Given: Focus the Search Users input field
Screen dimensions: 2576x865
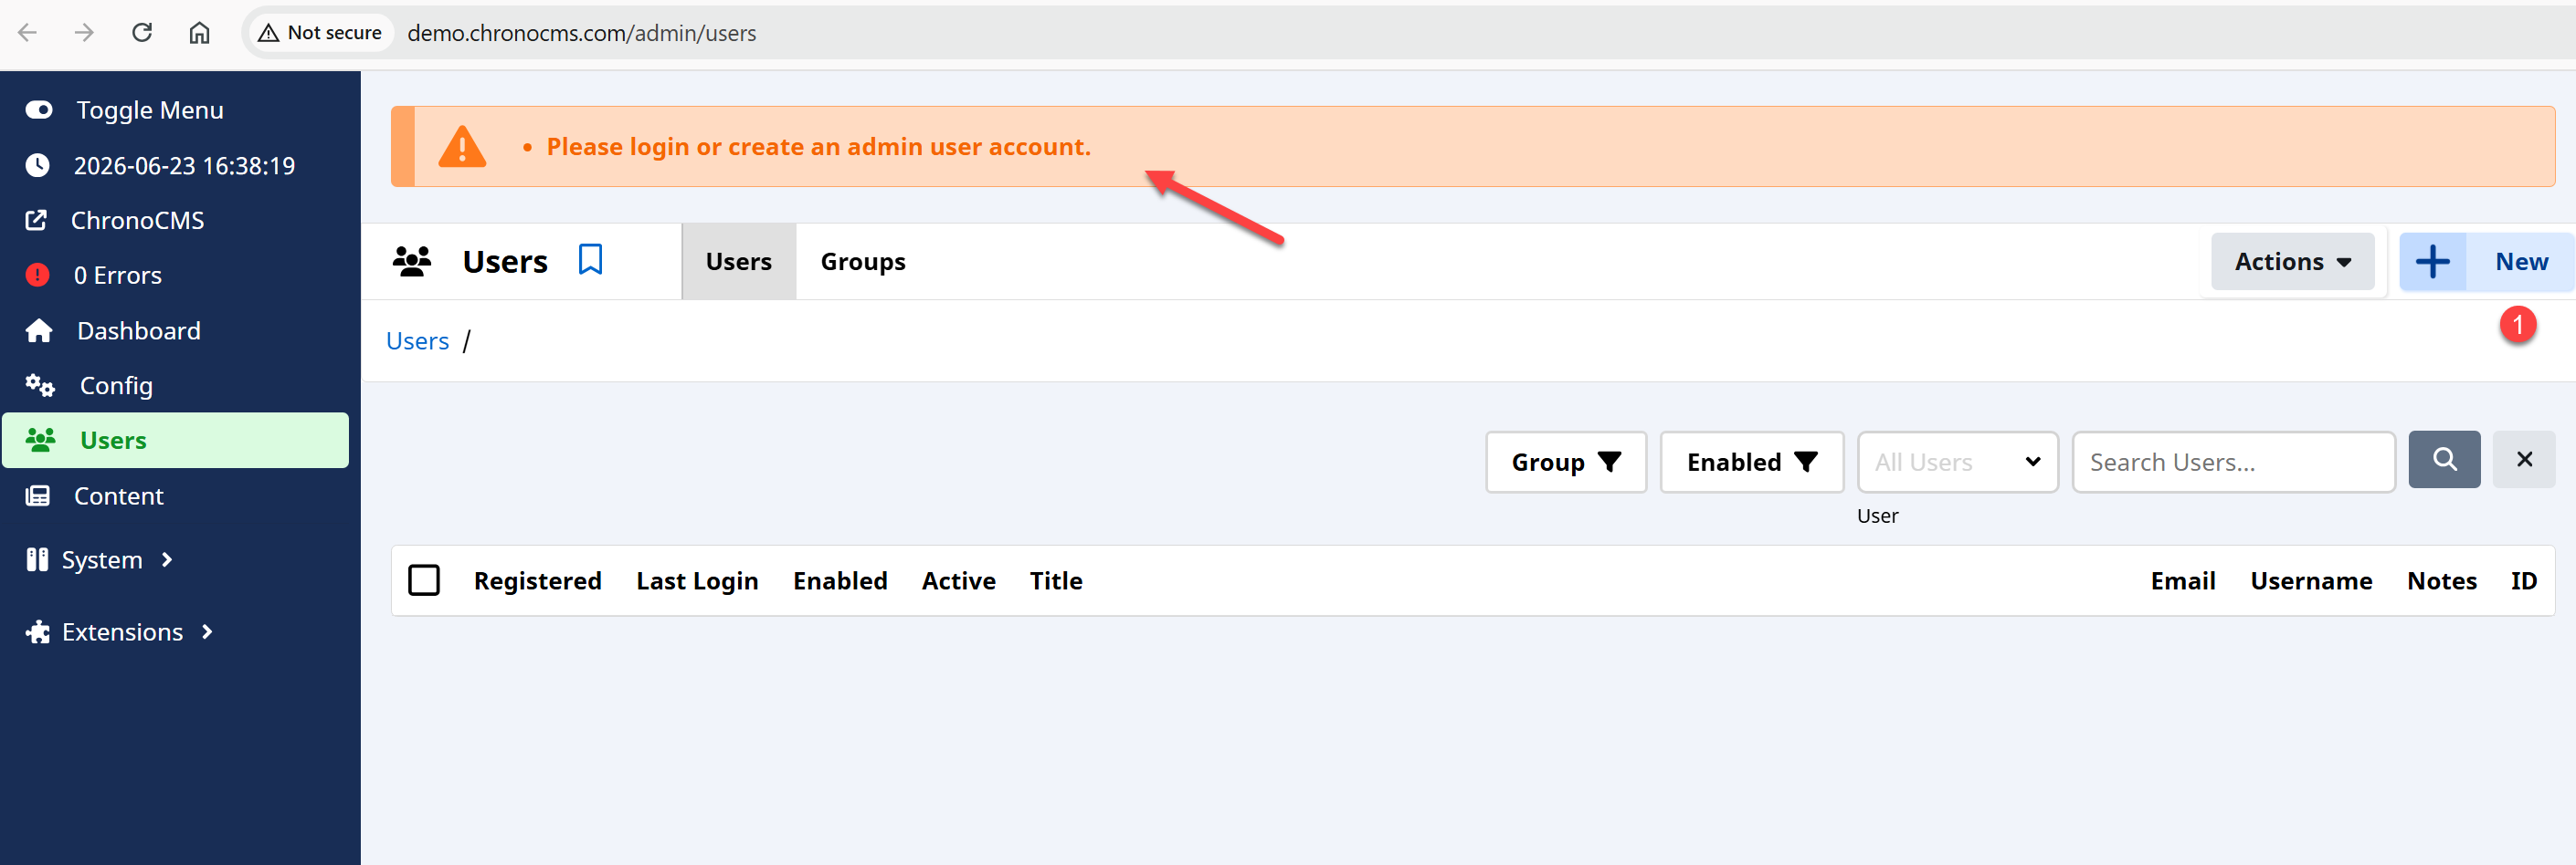Looking at the screenshot, I should pyautogui.click(x=2234, y=462).
